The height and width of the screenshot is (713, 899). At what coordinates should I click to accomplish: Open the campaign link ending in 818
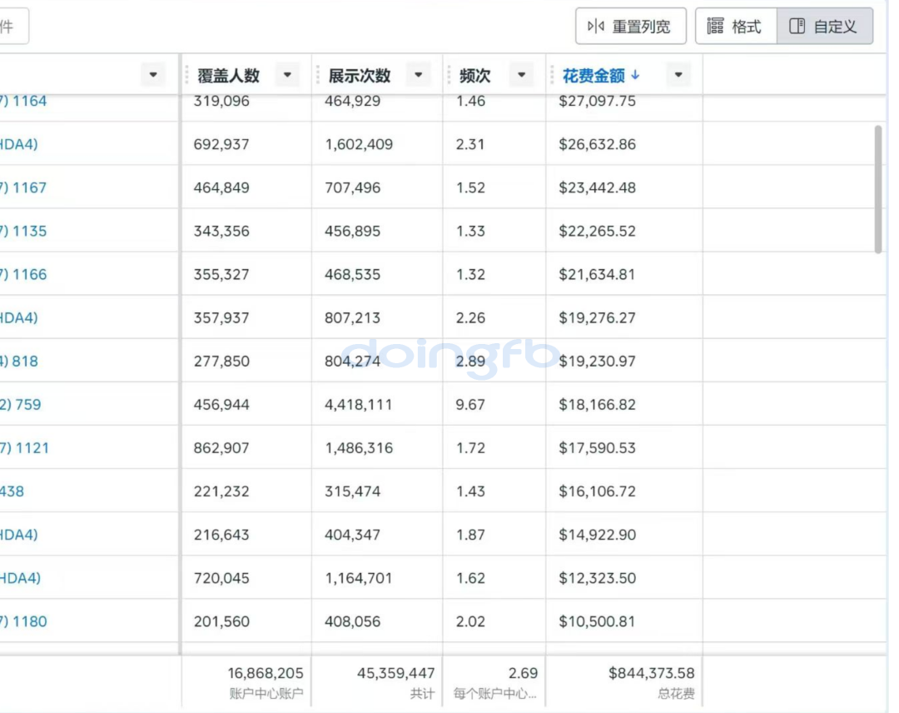click(x=20, y=361)
